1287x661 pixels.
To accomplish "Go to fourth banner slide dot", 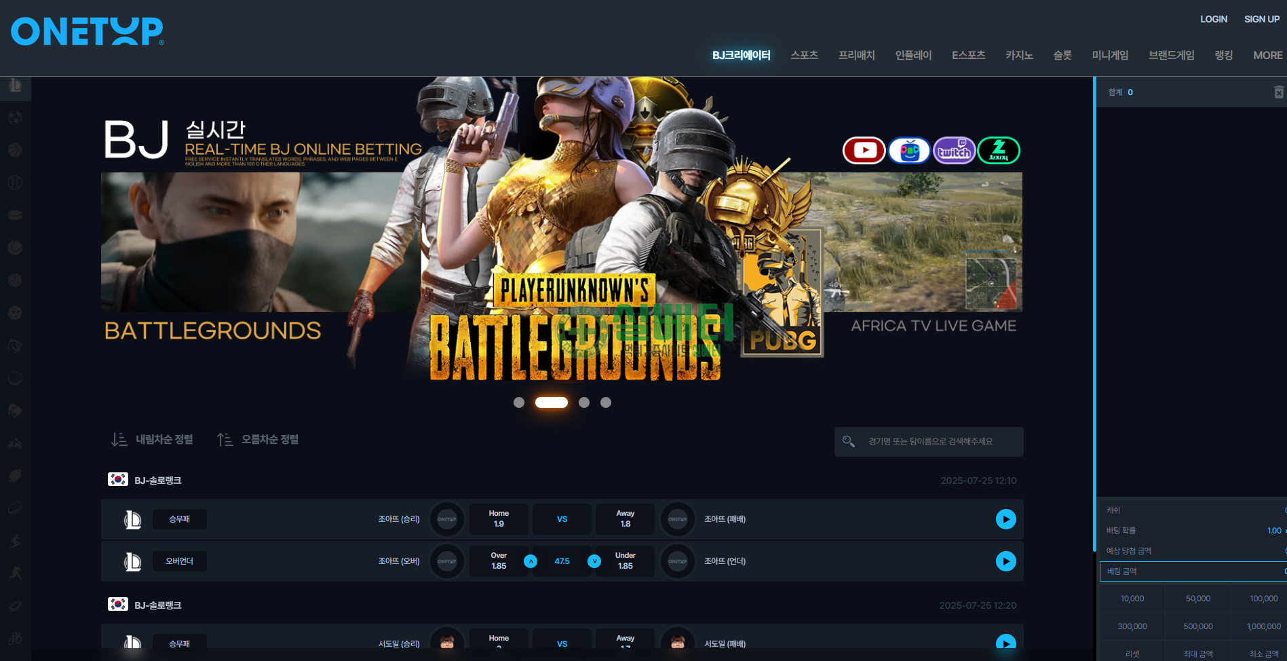I will click(x=606, y=402).
